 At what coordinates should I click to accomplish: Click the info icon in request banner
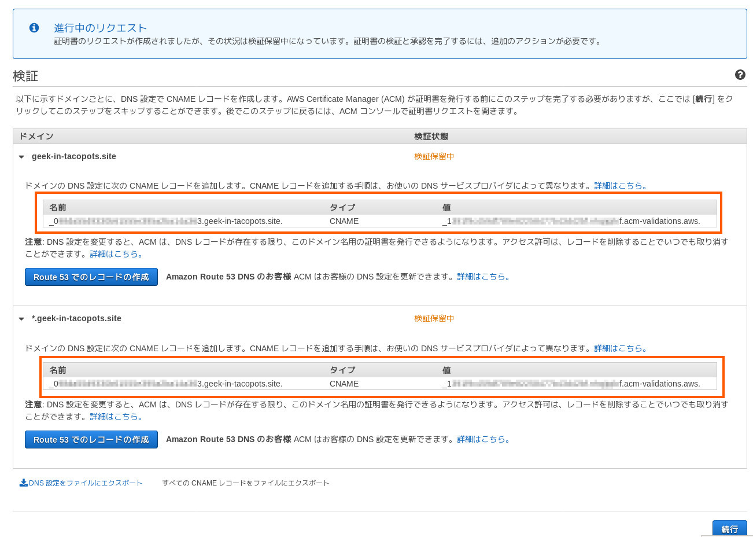pyautogui.click(x=34, y=28)
